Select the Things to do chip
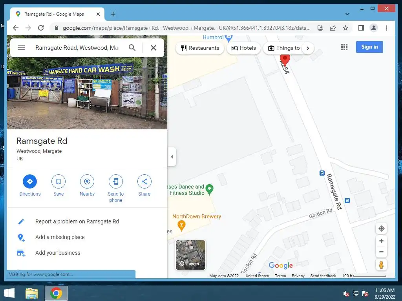Screen dimensions: 402x301 (x=284, y=48)
